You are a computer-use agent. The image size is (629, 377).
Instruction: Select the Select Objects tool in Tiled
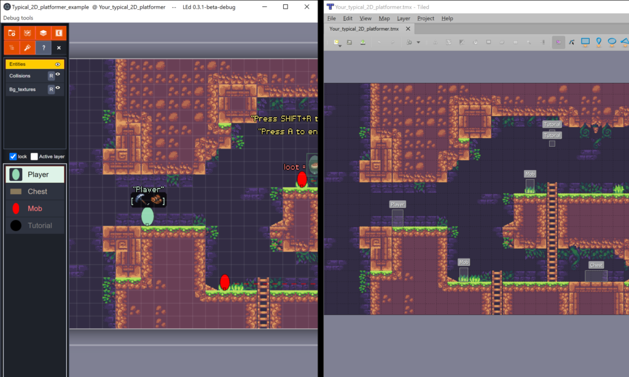pos(558,42)
